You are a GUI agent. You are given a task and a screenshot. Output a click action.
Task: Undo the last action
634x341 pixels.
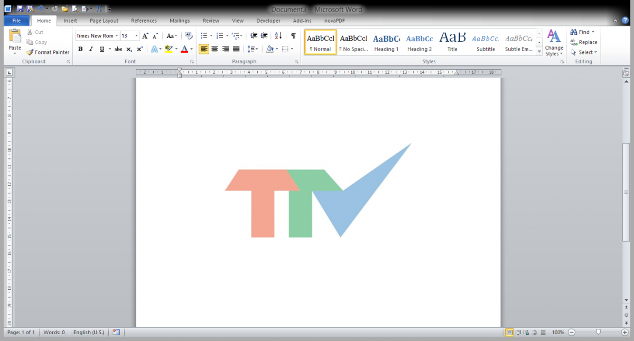[x=40, y=9]
